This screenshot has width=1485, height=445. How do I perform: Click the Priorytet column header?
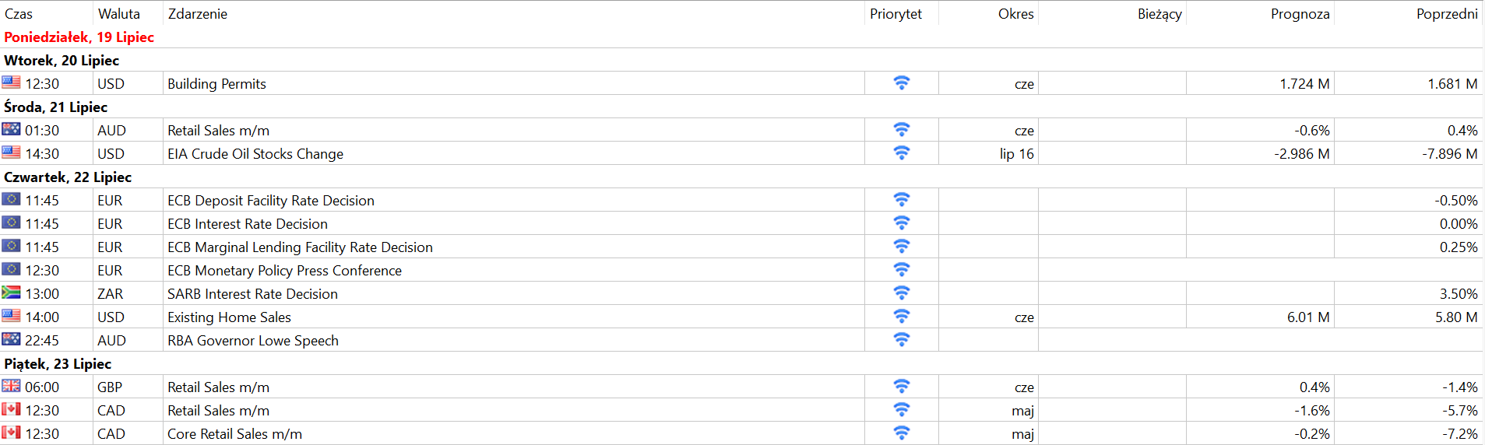coord(896,13)
